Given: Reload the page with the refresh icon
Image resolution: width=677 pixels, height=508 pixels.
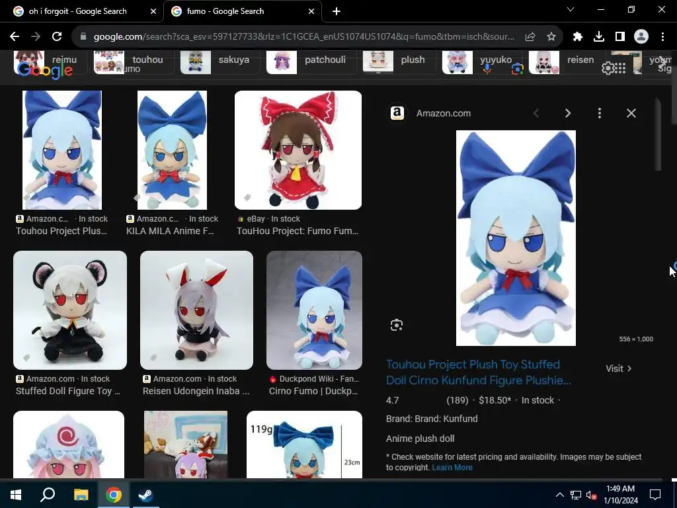Looking at the screenshot, I should point(57,37).
